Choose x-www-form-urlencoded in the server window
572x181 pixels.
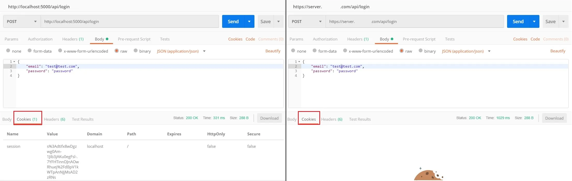(x=345, y=51)
